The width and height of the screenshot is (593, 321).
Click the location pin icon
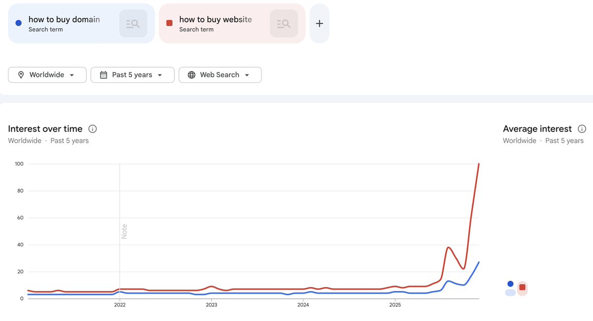pyautogui.click(x=21, y=75)
